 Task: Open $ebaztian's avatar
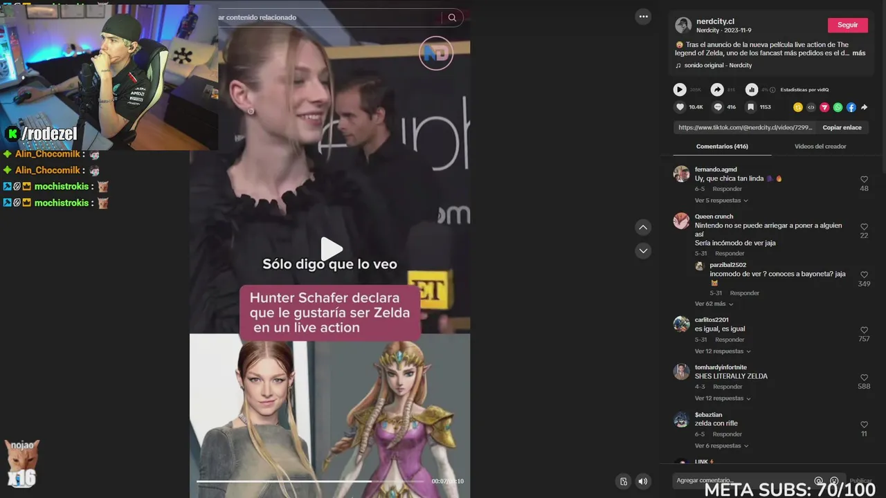point(682,419)
